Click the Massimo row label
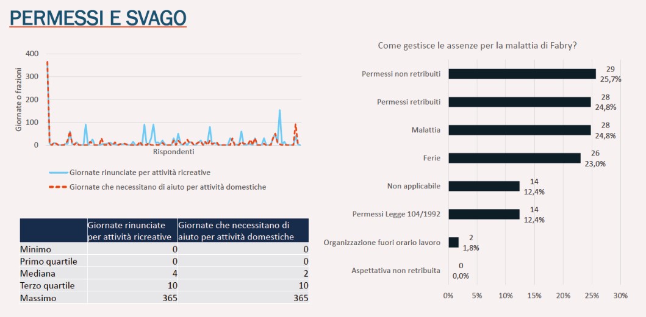 pos(38,298)
